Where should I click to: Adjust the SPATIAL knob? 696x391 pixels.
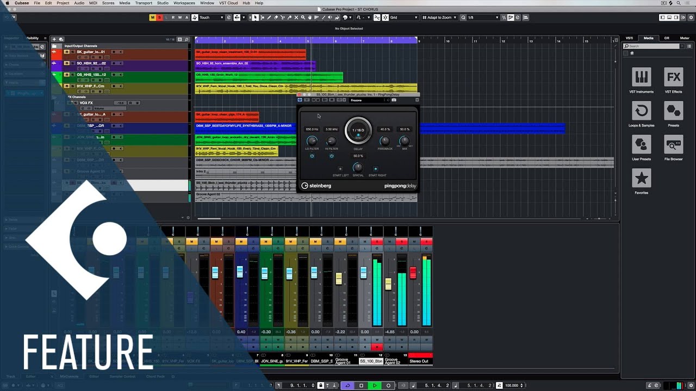358,168
